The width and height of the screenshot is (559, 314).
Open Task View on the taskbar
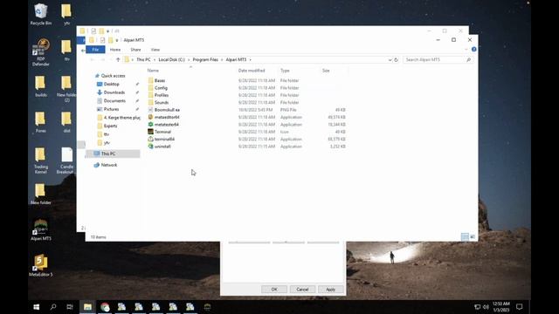click(x=70, y=307)
